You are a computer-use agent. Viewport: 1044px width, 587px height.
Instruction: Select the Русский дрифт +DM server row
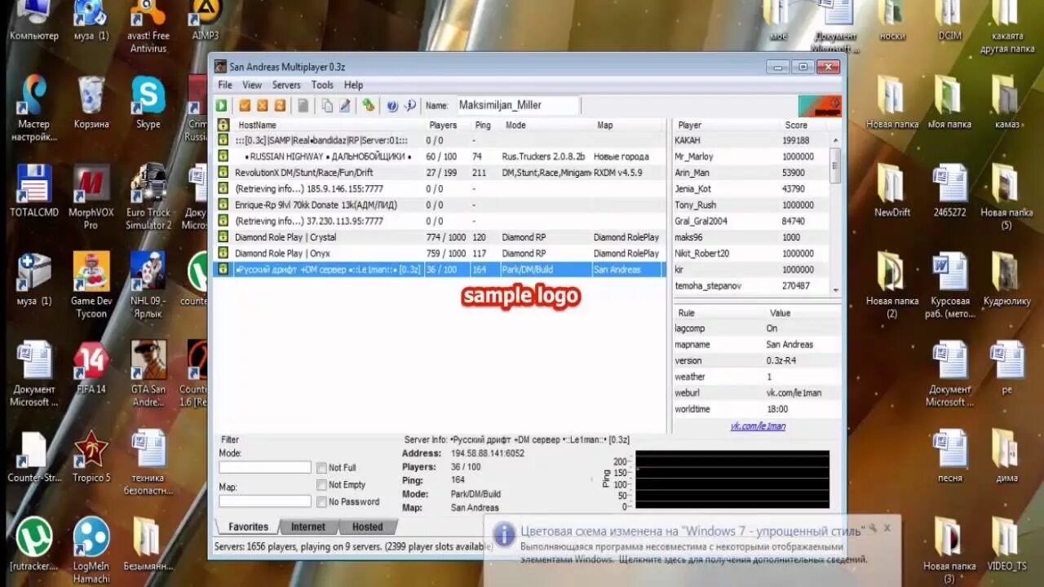440,270
